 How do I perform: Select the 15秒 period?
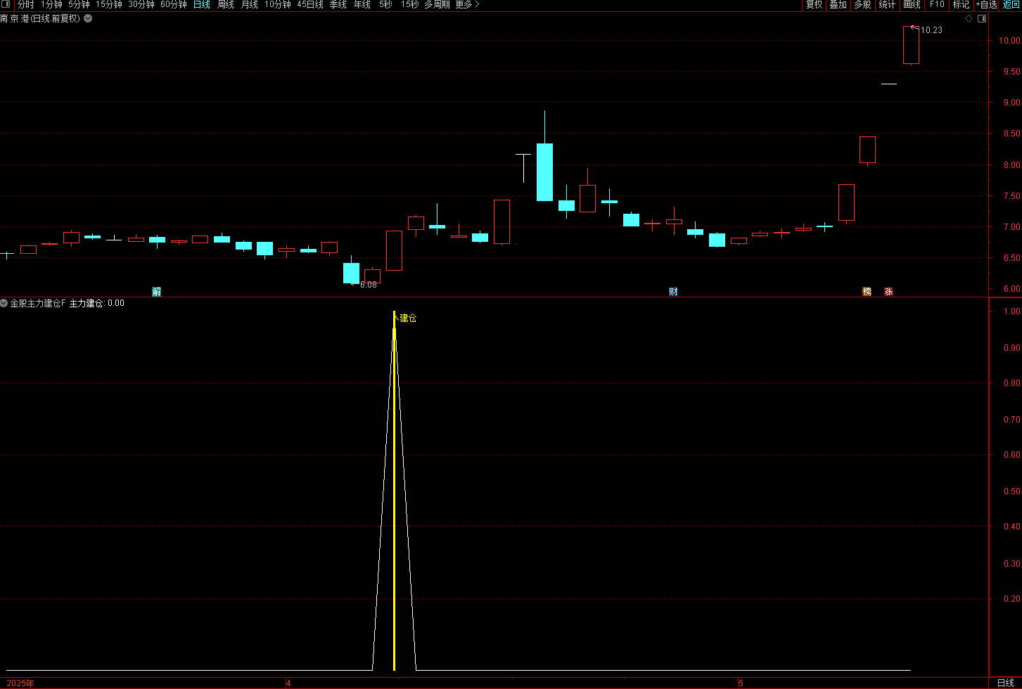[409, 5]
